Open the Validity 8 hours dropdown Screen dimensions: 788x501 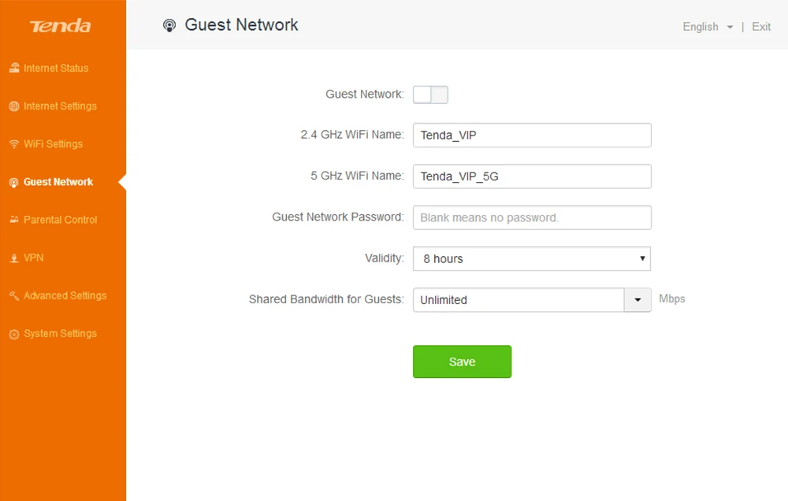click(532, 259)
